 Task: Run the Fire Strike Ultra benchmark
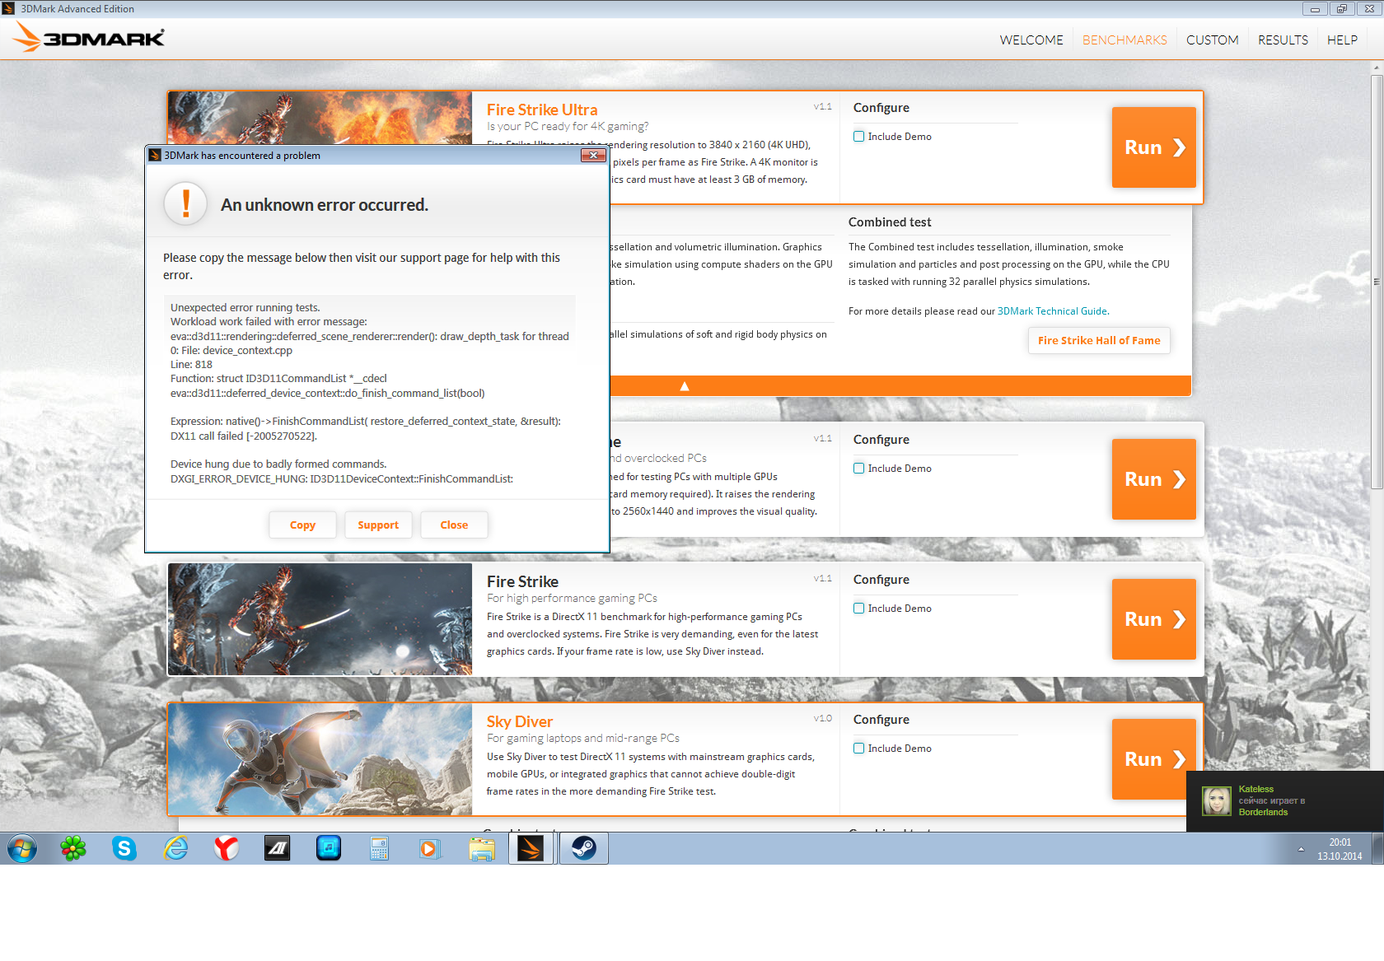click(1153, 147)
